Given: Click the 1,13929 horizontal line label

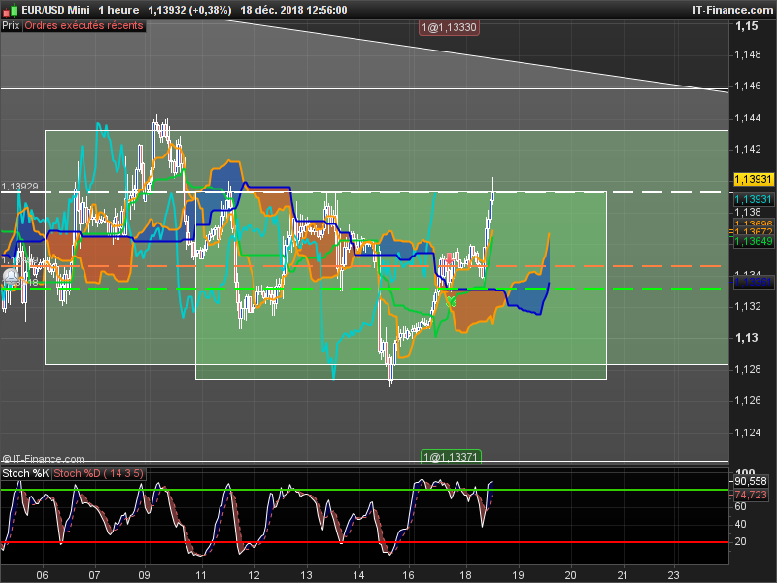Looking at the screenshot, I should [19, 186].
